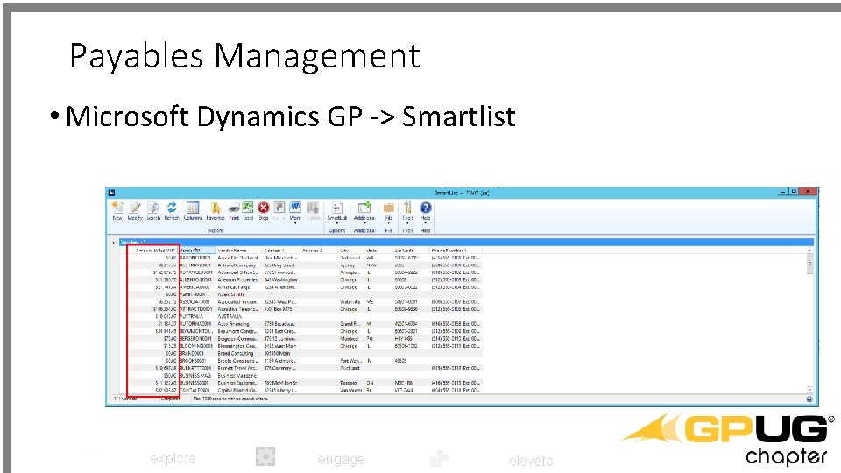Open the Columns toolbar button
841x473 pixels.
click(x=193, y=210)
